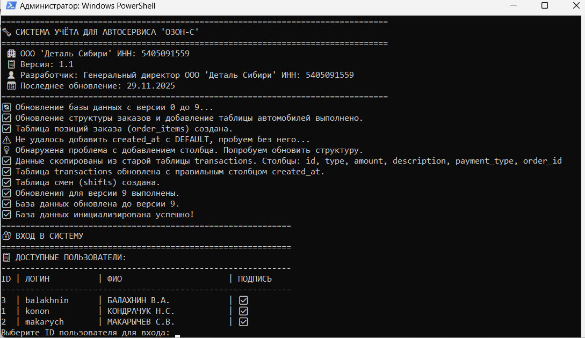
Task: Click the 'ПОДПИСЬ' column header
Action: pos(255,279)
